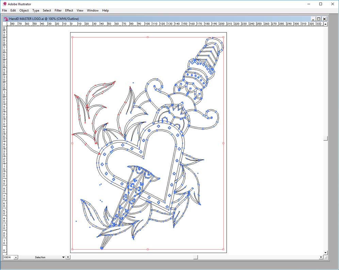Click the HandD MASTER LOGO.ai document icon
The image size is (339, 270).
[6, 19]
